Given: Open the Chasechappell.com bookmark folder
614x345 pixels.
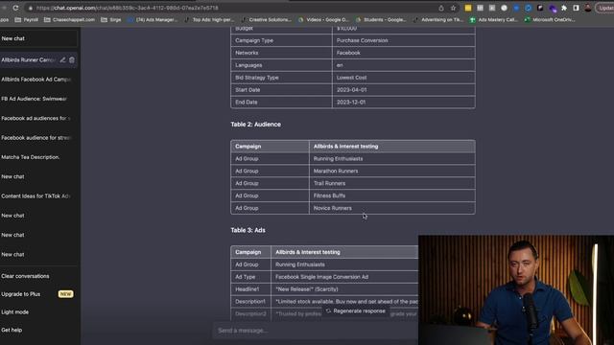Looking at the screenshot, I should point(69,19).
